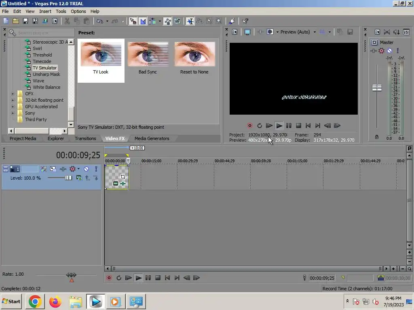Viewport: 414px width, 310px height.
Task: Open the Undo history dropdown arrow
Action: 107,21
